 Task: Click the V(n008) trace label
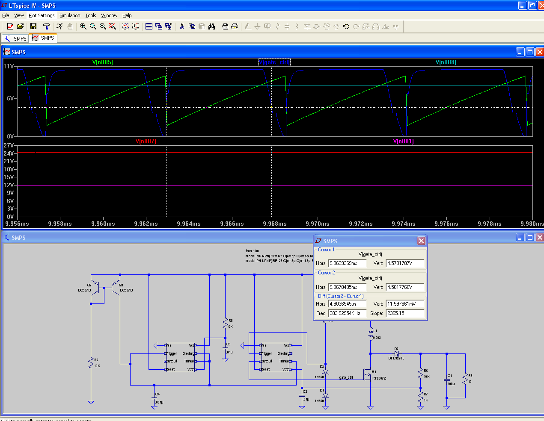pyautogui.click(x=446, y=62)
